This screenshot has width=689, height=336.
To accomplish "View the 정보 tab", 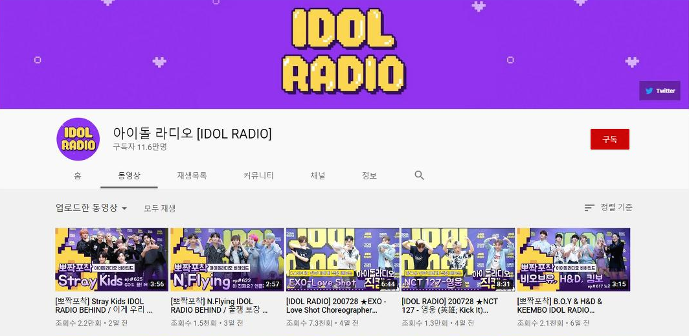I will pyautogui.click(x=369, y=175).
